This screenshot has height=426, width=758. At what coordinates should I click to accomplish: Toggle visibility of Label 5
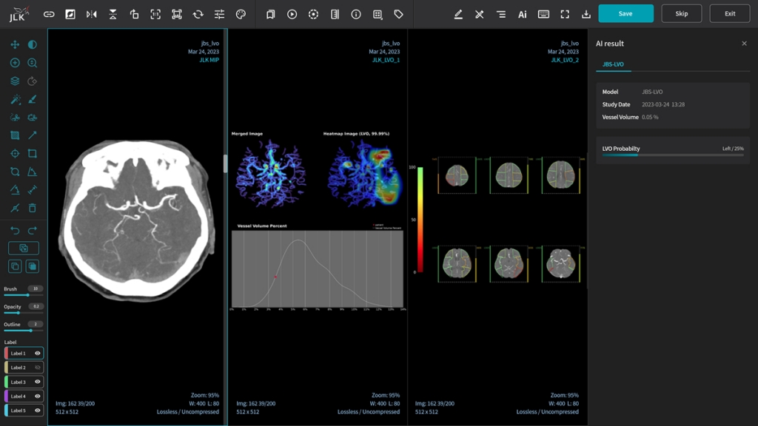(x=38, y=410)
